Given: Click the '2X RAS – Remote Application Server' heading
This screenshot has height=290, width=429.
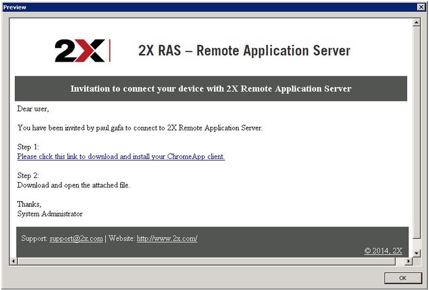Looking at the screenshot, I should click(x=244, y=50).
